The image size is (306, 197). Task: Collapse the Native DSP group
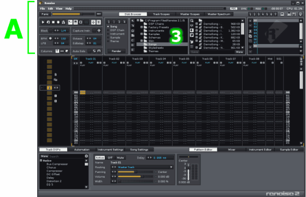(41, 160)
